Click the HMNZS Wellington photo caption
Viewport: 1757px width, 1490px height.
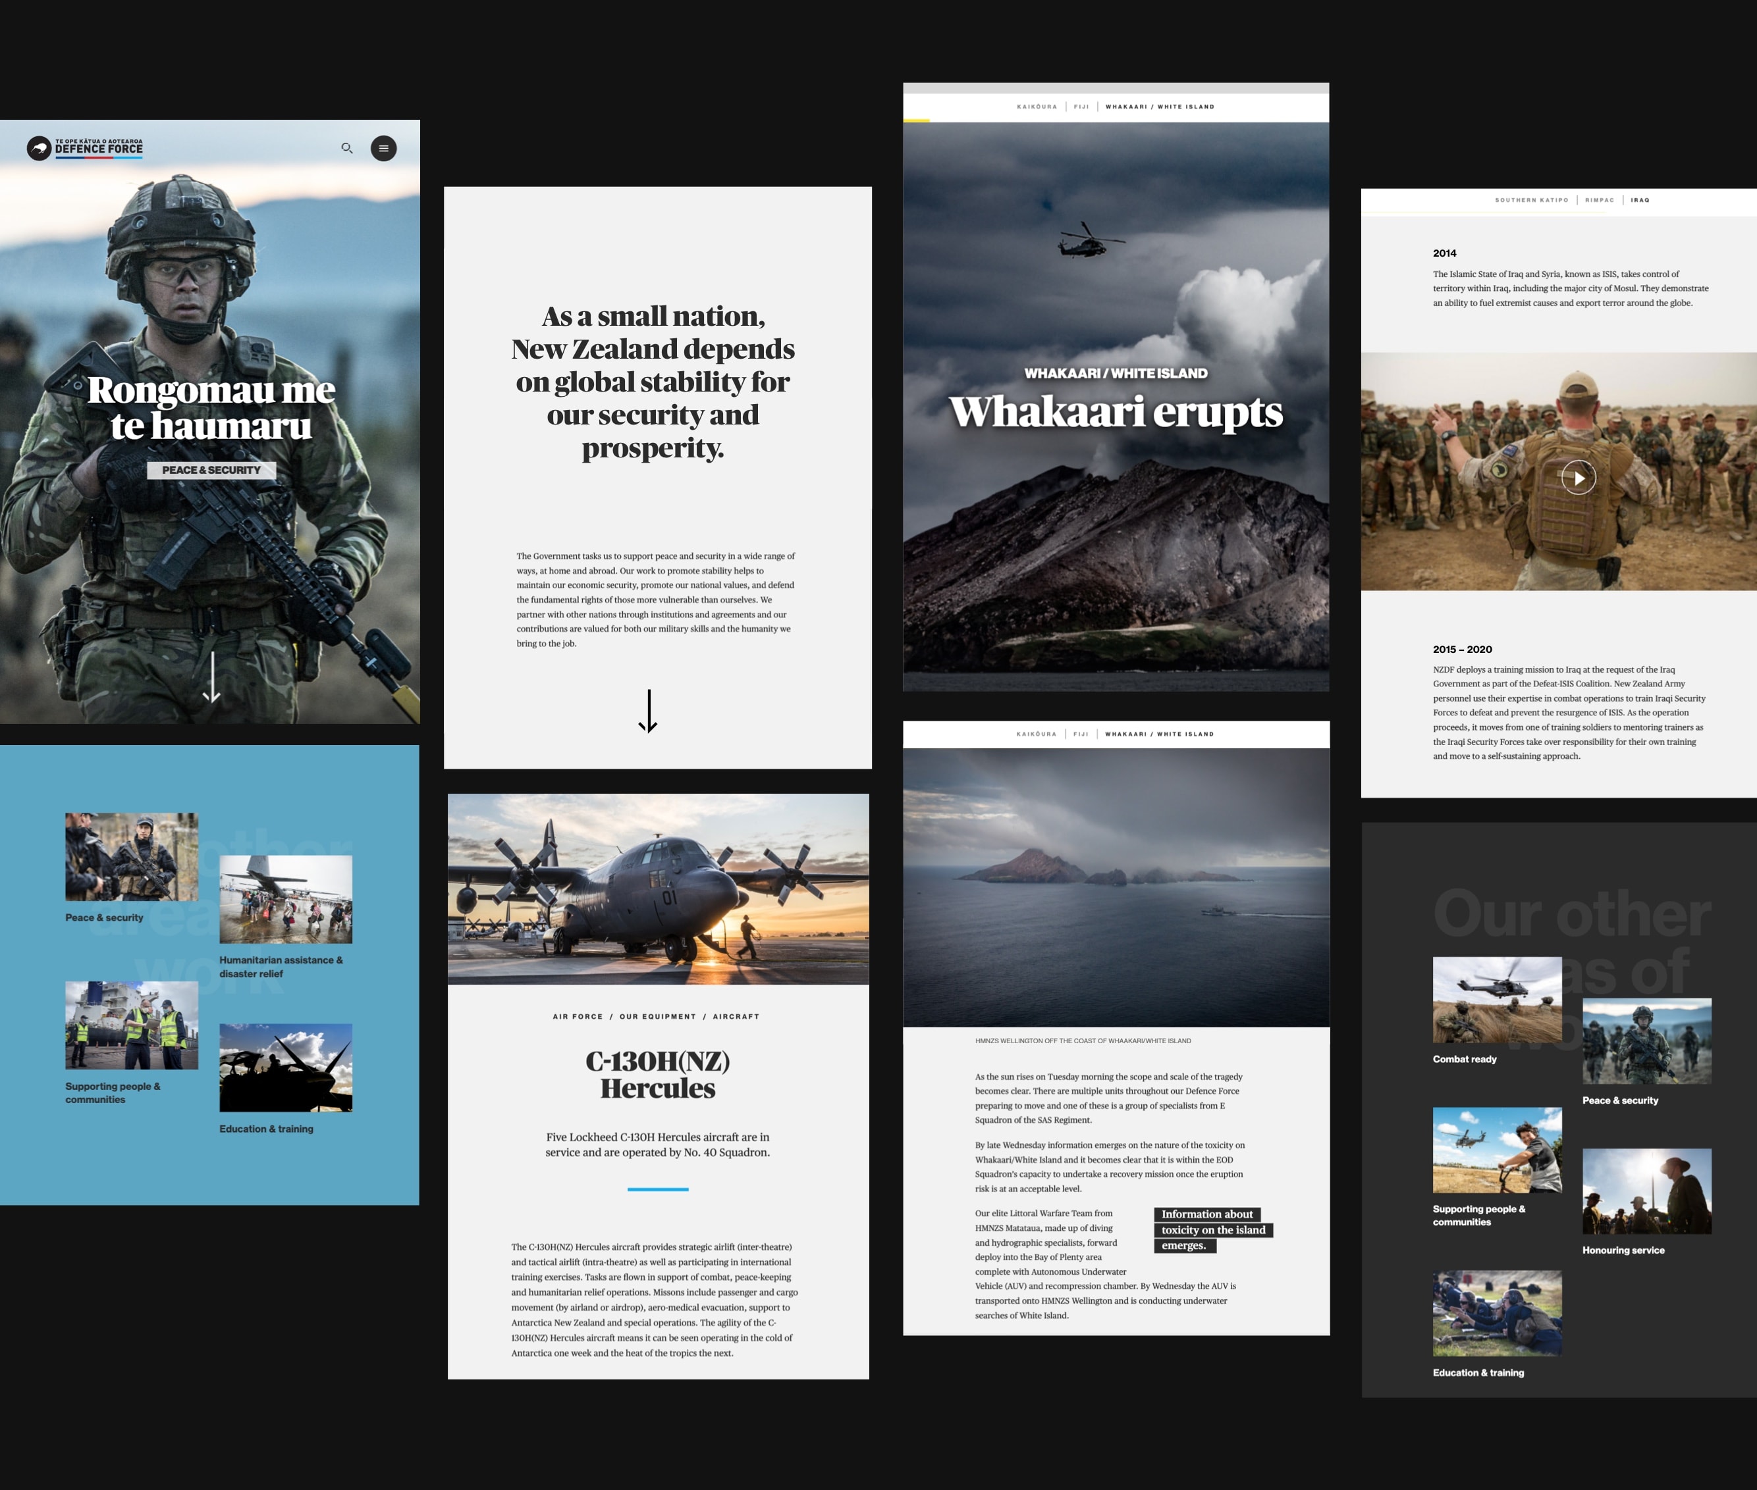1083,1040
